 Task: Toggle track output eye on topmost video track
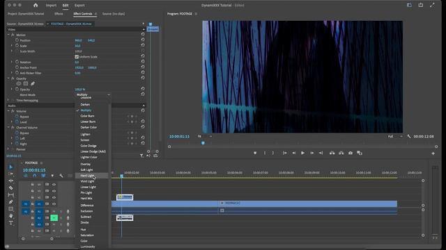point(54,185)
